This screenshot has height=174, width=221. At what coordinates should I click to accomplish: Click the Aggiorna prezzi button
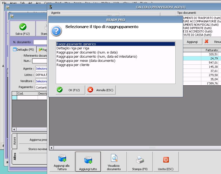33,140
